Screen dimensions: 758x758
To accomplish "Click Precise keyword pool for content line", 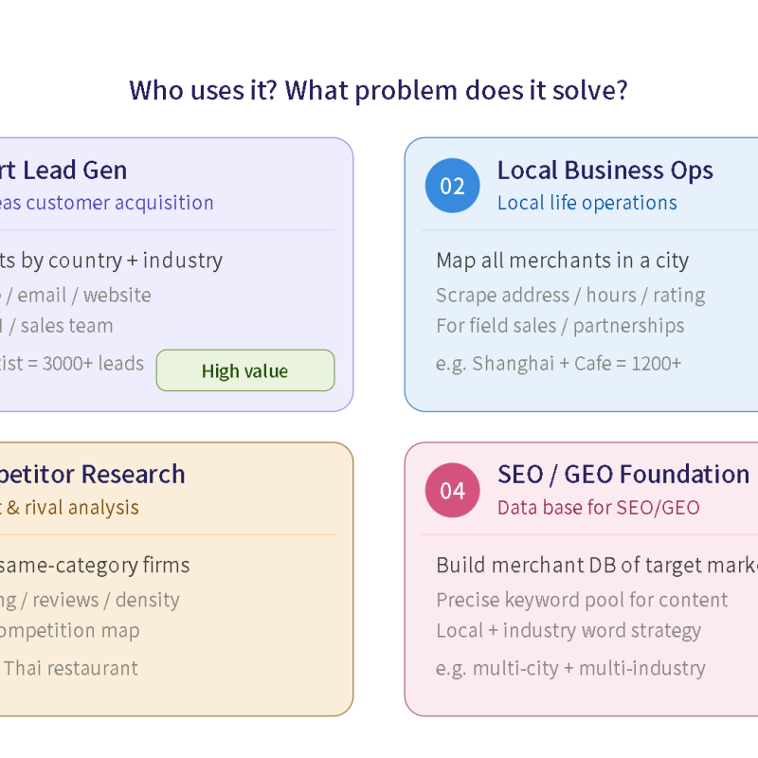I will click(582, 600).
